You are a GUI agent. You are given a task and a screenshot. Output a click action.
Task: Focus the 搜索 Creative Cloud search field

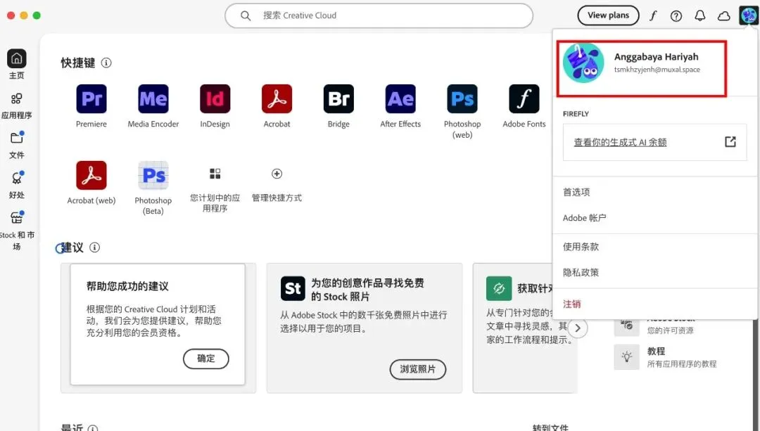pos(379,15)
